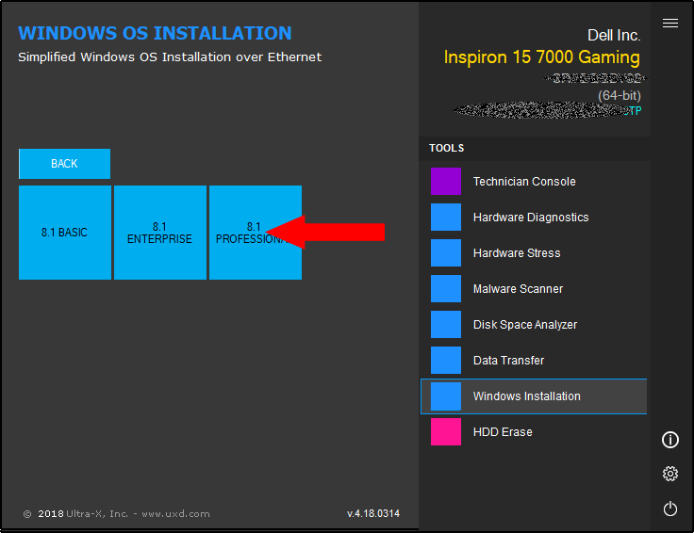694x533 pixels.
Task: Click the Hardware Stress tile icon
Action: click(446, 253)
